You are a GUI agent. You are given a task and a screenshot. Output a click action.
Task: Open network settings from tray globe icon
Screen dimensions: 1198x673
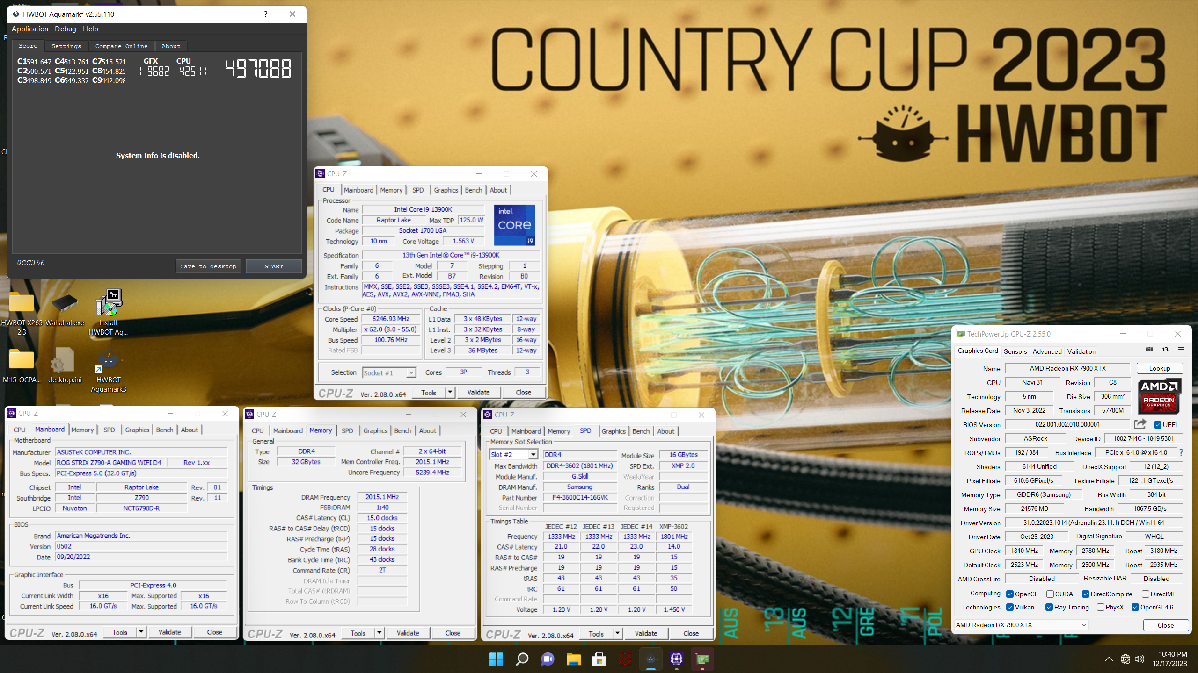[x=1125, y=659]
